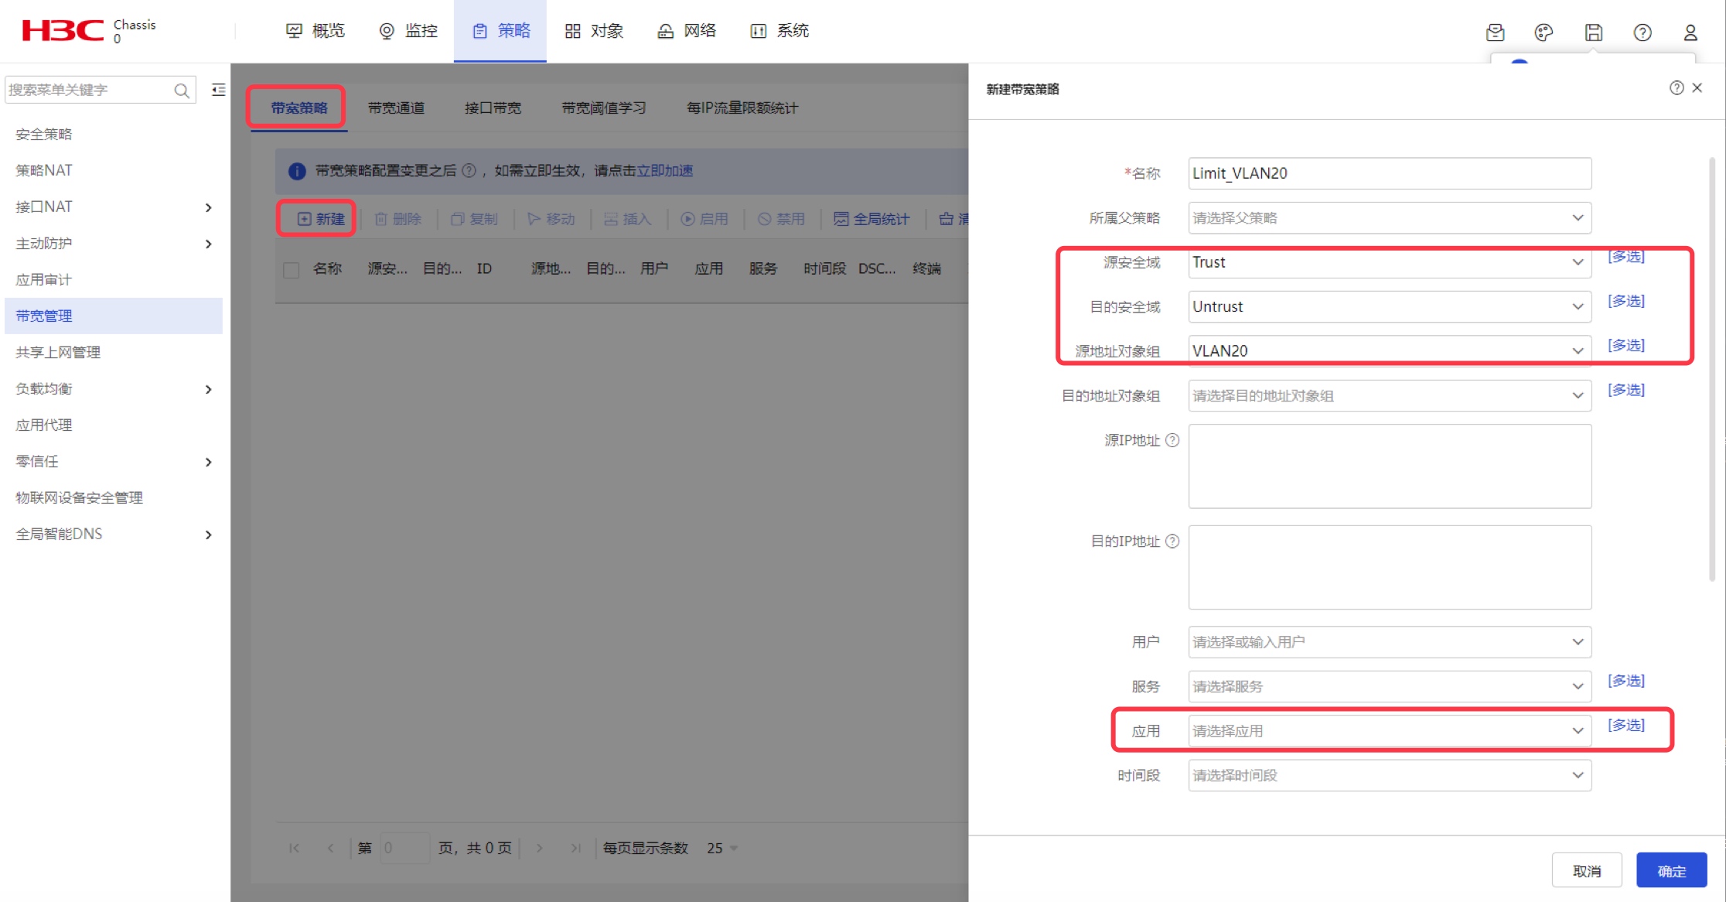Image resolution: width=1726 pixels, height=902 pixels.
Task: Click help icon beside 目的IP地址
Action: pos(1172,542)
